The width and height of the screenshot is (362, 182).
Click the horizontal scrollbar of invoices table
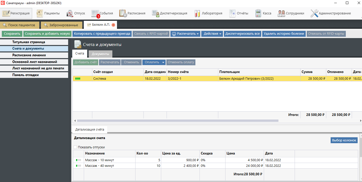[x=177, y=121]
